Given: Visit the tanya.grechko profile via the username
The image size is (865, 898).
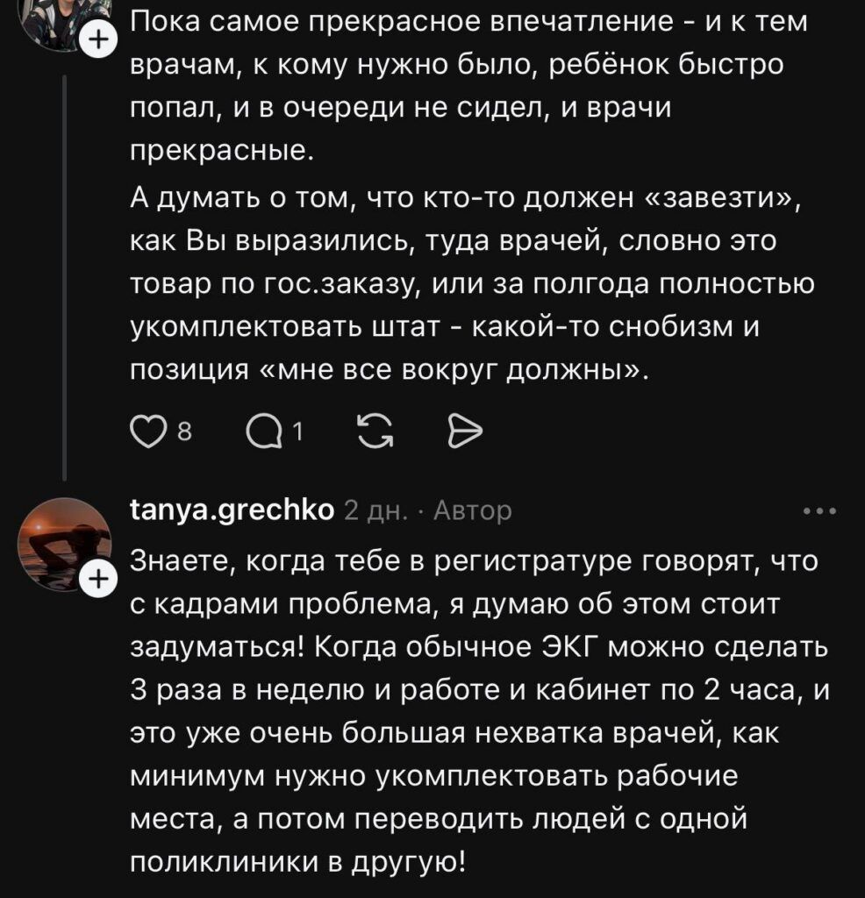Looking at the screenshot, I should pyautogui.click(x=232, y=510).
